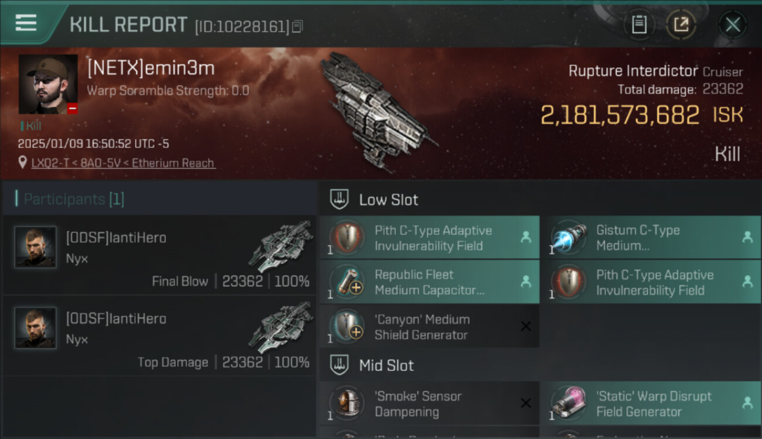Open the LXQ2-T location link
The width and height of the screenshot is (762, 439).
123,163
